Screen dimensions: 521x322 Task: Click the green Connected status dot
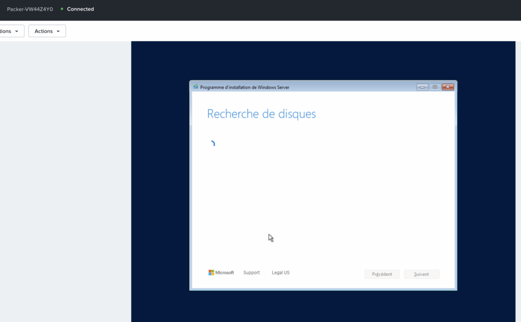tap(62, 9)
